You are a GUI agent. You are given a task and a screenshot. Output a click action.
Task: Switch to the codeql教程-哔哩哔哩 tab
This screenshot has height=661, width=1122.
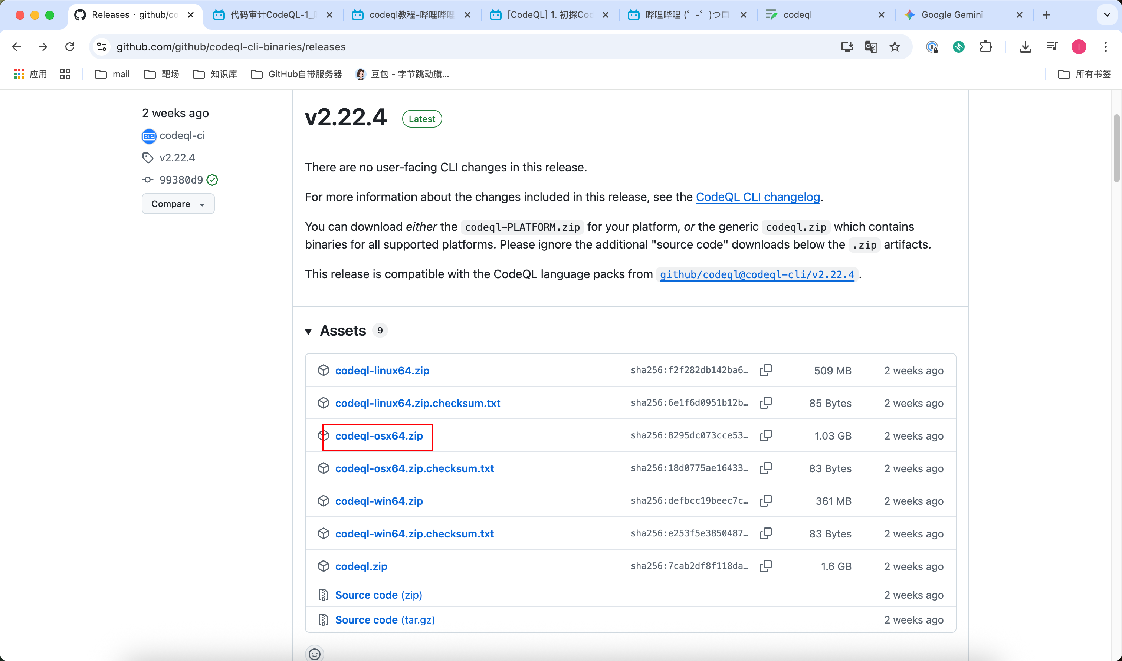point(411,15)
